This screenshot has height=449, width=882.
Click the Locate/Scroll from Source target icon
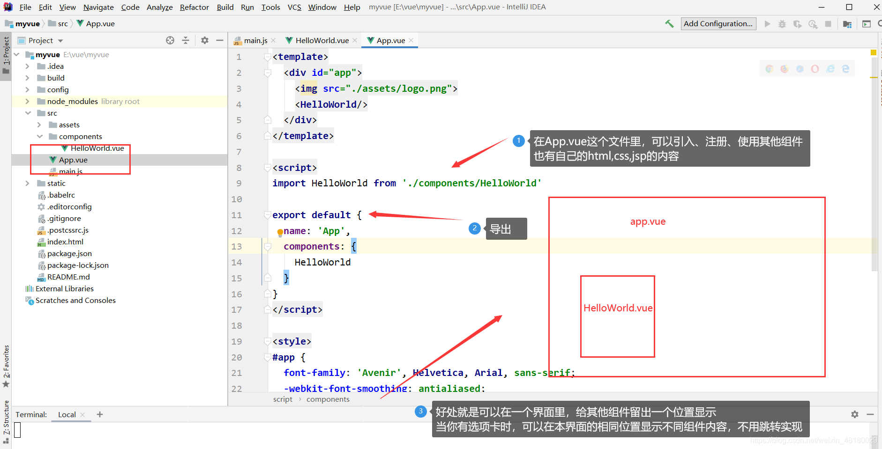pyautogui.click(x=170, y=40)
